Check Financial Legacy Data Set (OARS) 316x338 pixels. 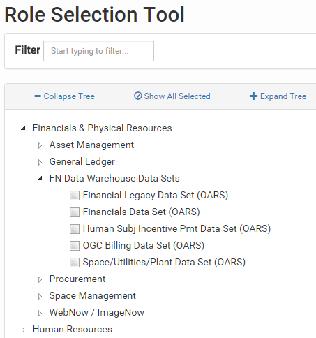[x=75, y=196]
